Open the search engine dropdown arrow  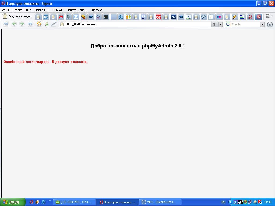tap(262, 24)
